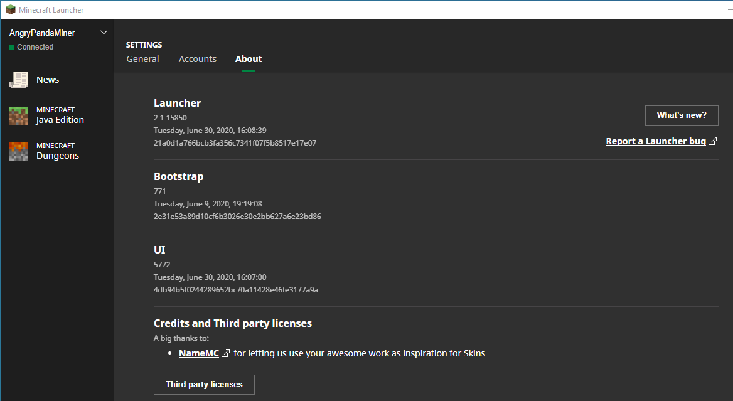Click external link icon next to NameMC
The height and width of the screenshot is (401, 733).
(x=225, y=353)
